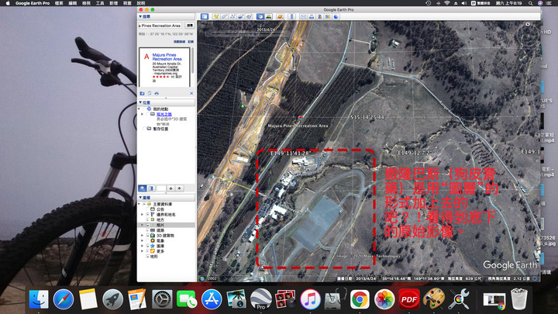
Task: Click the panel view icon below Places
Action: (x=151, y=188)
